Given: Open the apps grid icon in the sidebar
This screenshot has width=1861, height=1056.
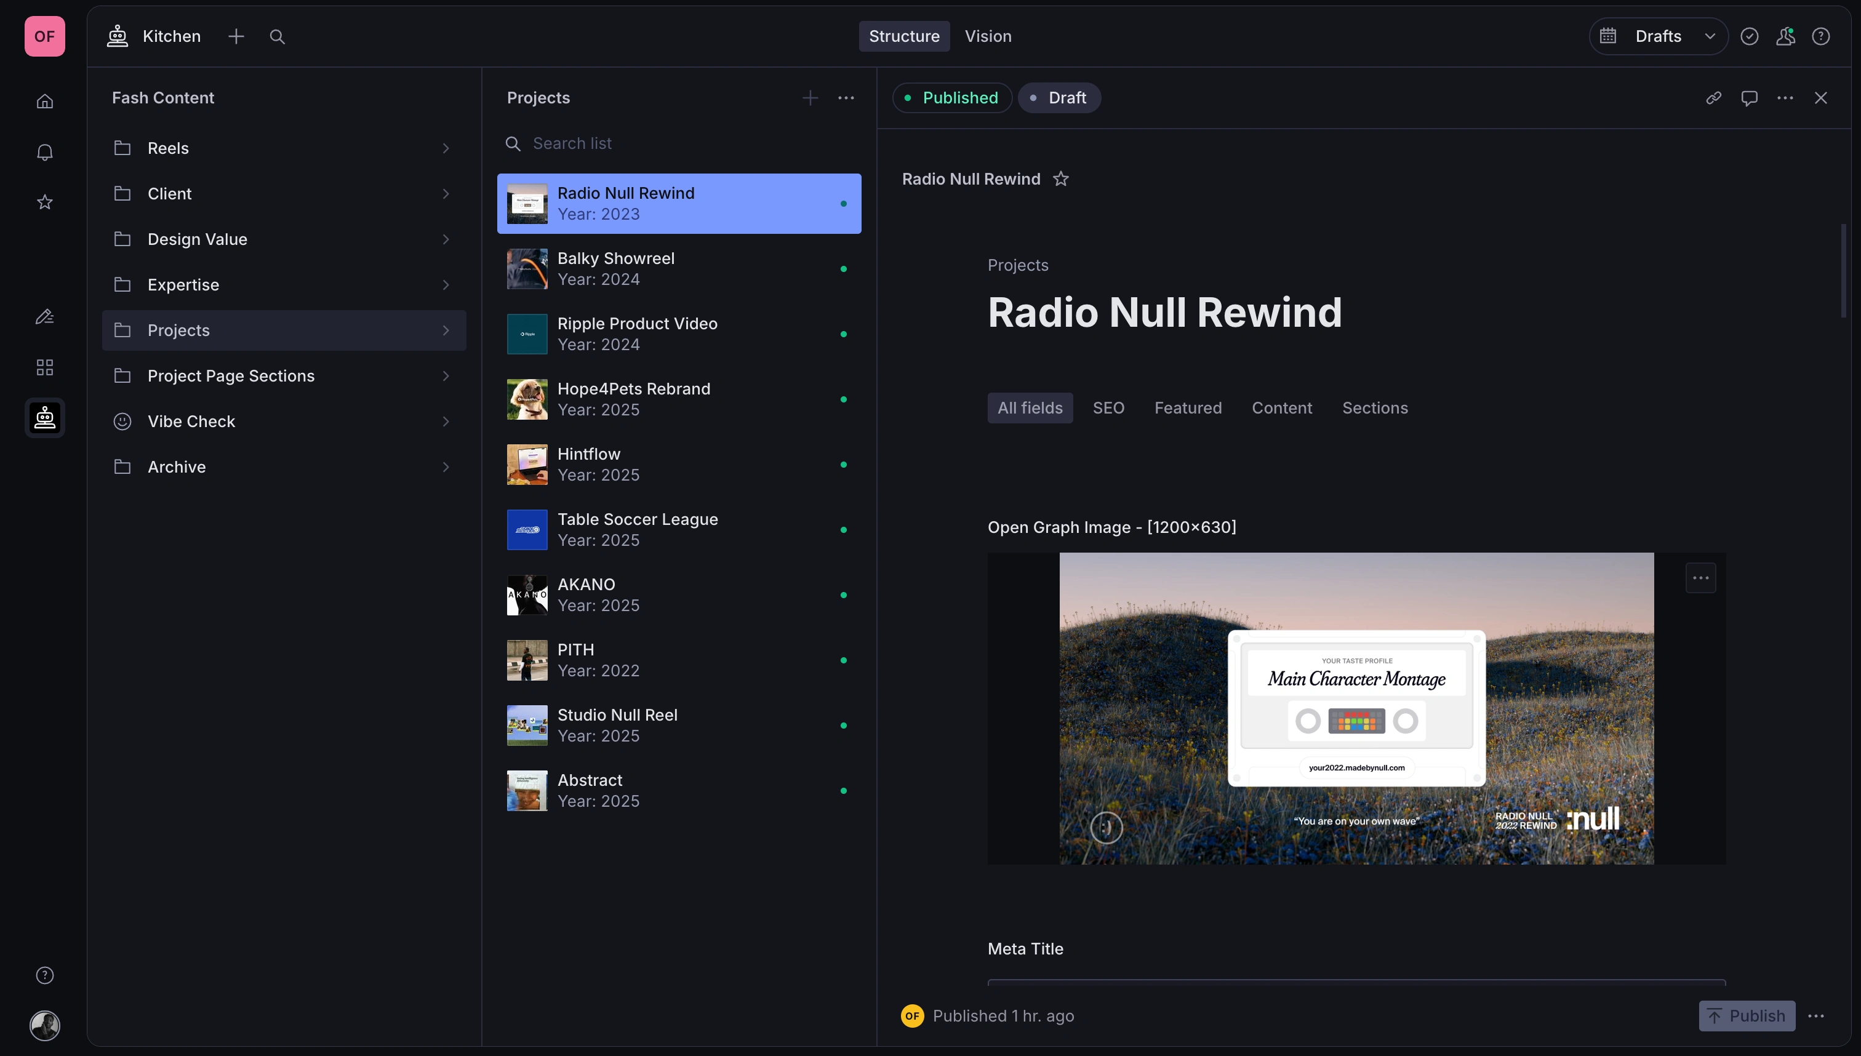Looking at the screenshot, I should point(44,367).
